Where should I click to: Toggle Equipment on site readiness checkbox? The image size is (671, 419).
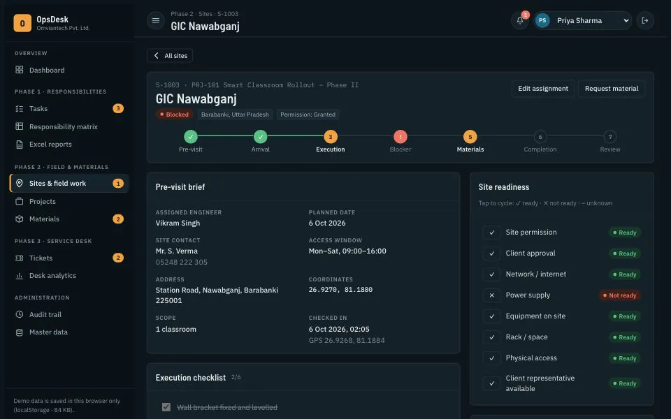tap(491, 316)
